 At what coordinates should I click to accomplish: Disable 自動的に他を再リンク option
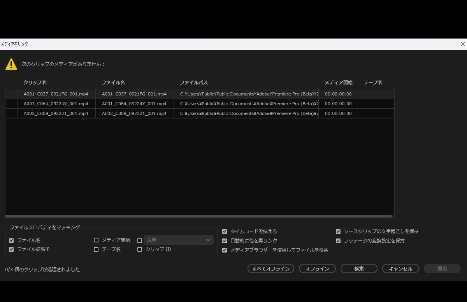pyautogui.click(x=224, y=240)
